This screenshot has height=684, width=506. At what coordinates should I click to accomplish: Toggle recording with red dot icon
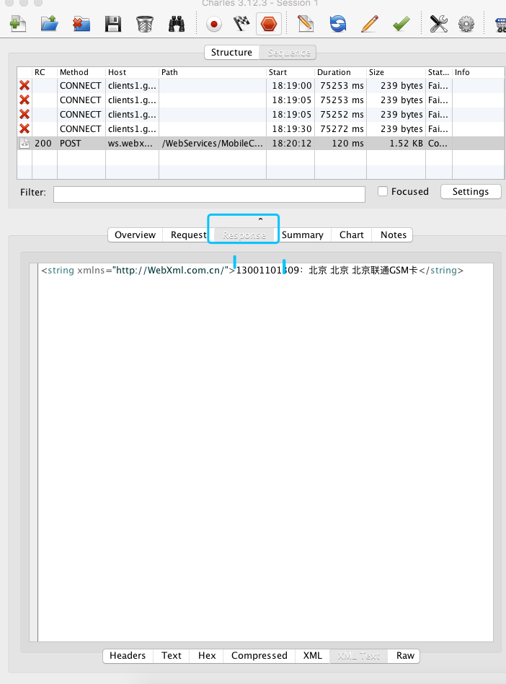[x=214, y=24]
